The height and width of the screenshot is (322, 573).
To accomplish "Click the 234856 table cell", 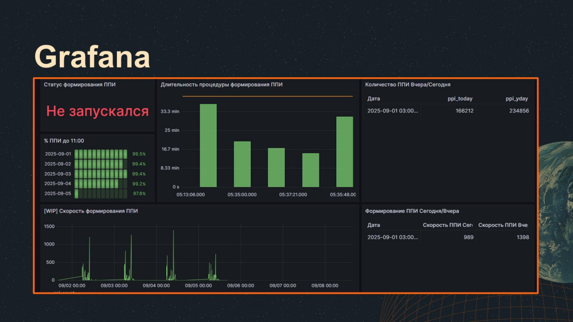I will pos(519,111).
